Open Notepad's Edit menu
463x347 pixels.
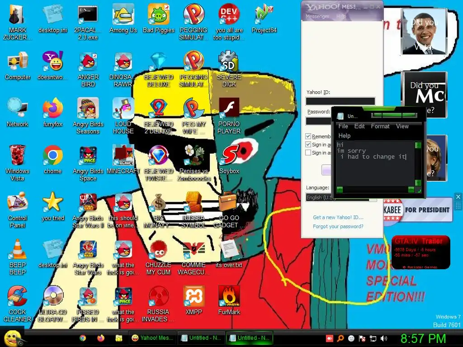(x=359, y=127)
